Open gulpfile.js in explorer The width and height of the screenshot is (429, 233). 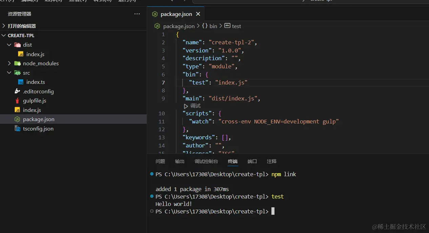35,101
